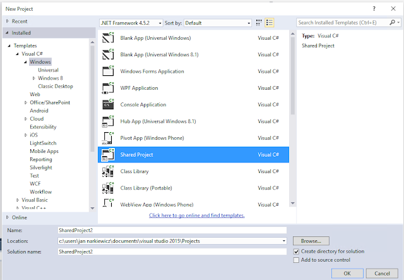Collapse the Templates tree node
Viewport: 404px width, 280px height.
tap(9, 46)
